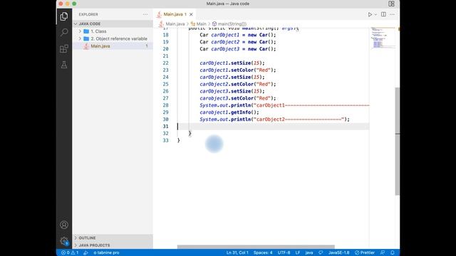
Task: Click the println carObject2 statement line 30
Action: (x=274, y=119)
